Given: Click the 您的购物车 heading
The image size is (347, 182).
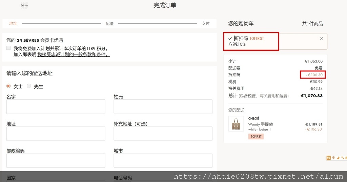Looking at the screenshot, I should pyautogui.click(x=241, y=23).
